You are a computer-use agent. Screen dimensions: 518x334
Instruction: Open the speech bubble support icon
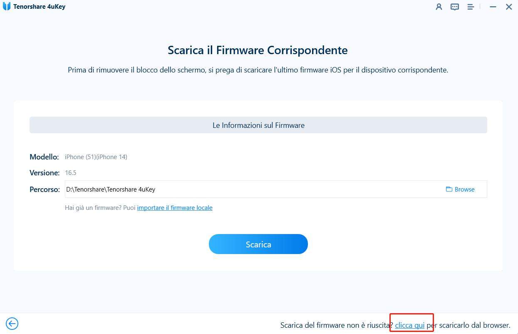pos(454,7)
